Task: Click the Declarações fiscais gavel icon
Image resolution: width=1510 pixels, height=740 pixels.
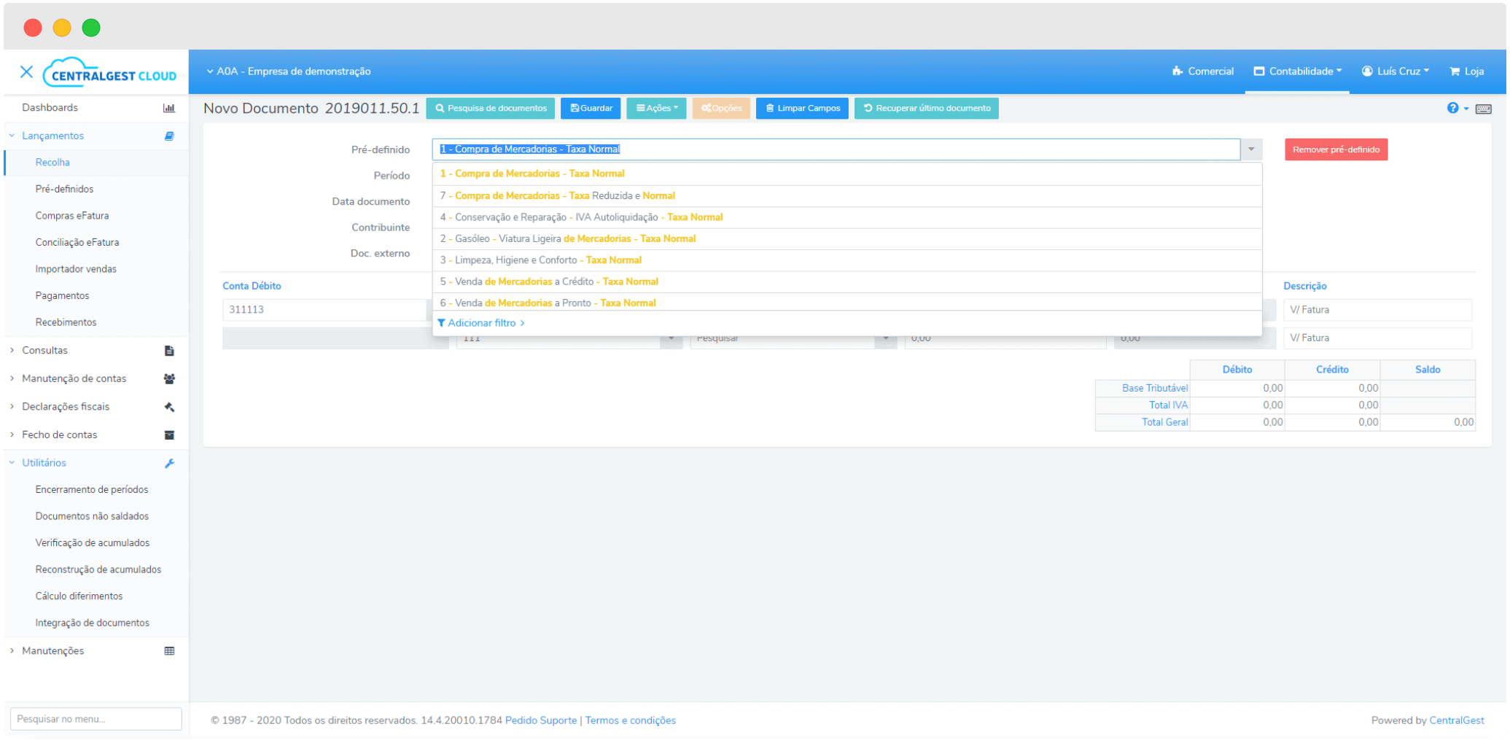Action: (169, 407)
